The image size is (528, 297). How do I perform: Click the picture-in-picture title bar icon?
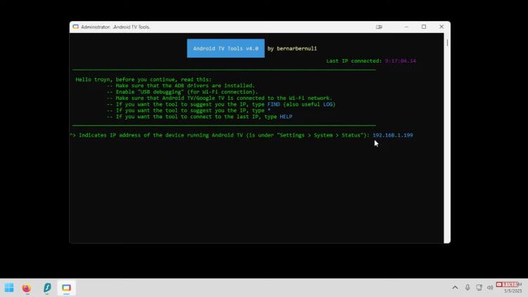pyautogui.click(x=379, y=27)
